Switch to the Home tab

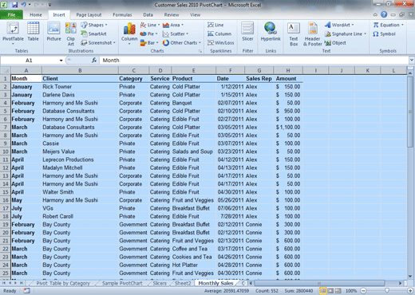(x=36, y=15)
